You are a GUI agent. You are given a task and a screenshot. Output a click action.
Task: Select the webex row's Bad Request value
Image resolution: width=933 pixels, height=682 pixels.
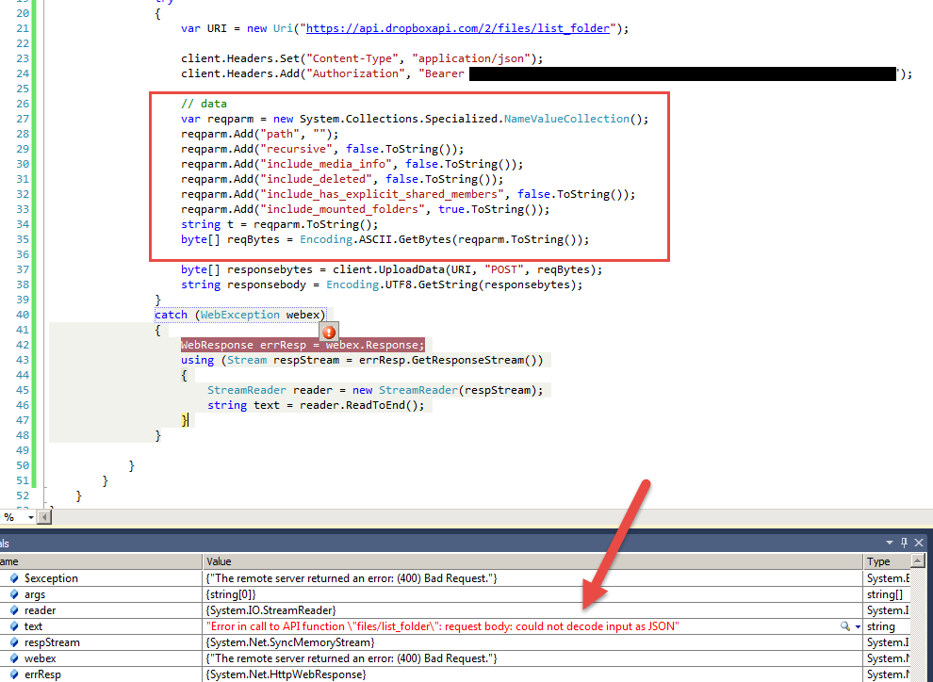352,658
